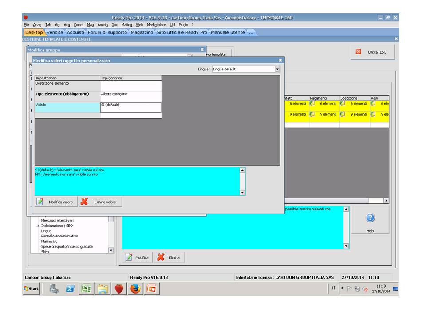Viewport: 426px width, 319px height.
Task: Open PowerShell from the taskbar
Action: (x=70, y=288)
